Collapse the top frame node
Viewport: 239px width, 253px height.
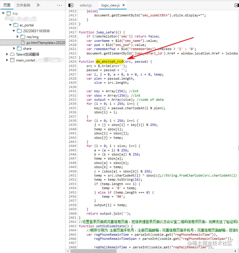coord(4,13)
